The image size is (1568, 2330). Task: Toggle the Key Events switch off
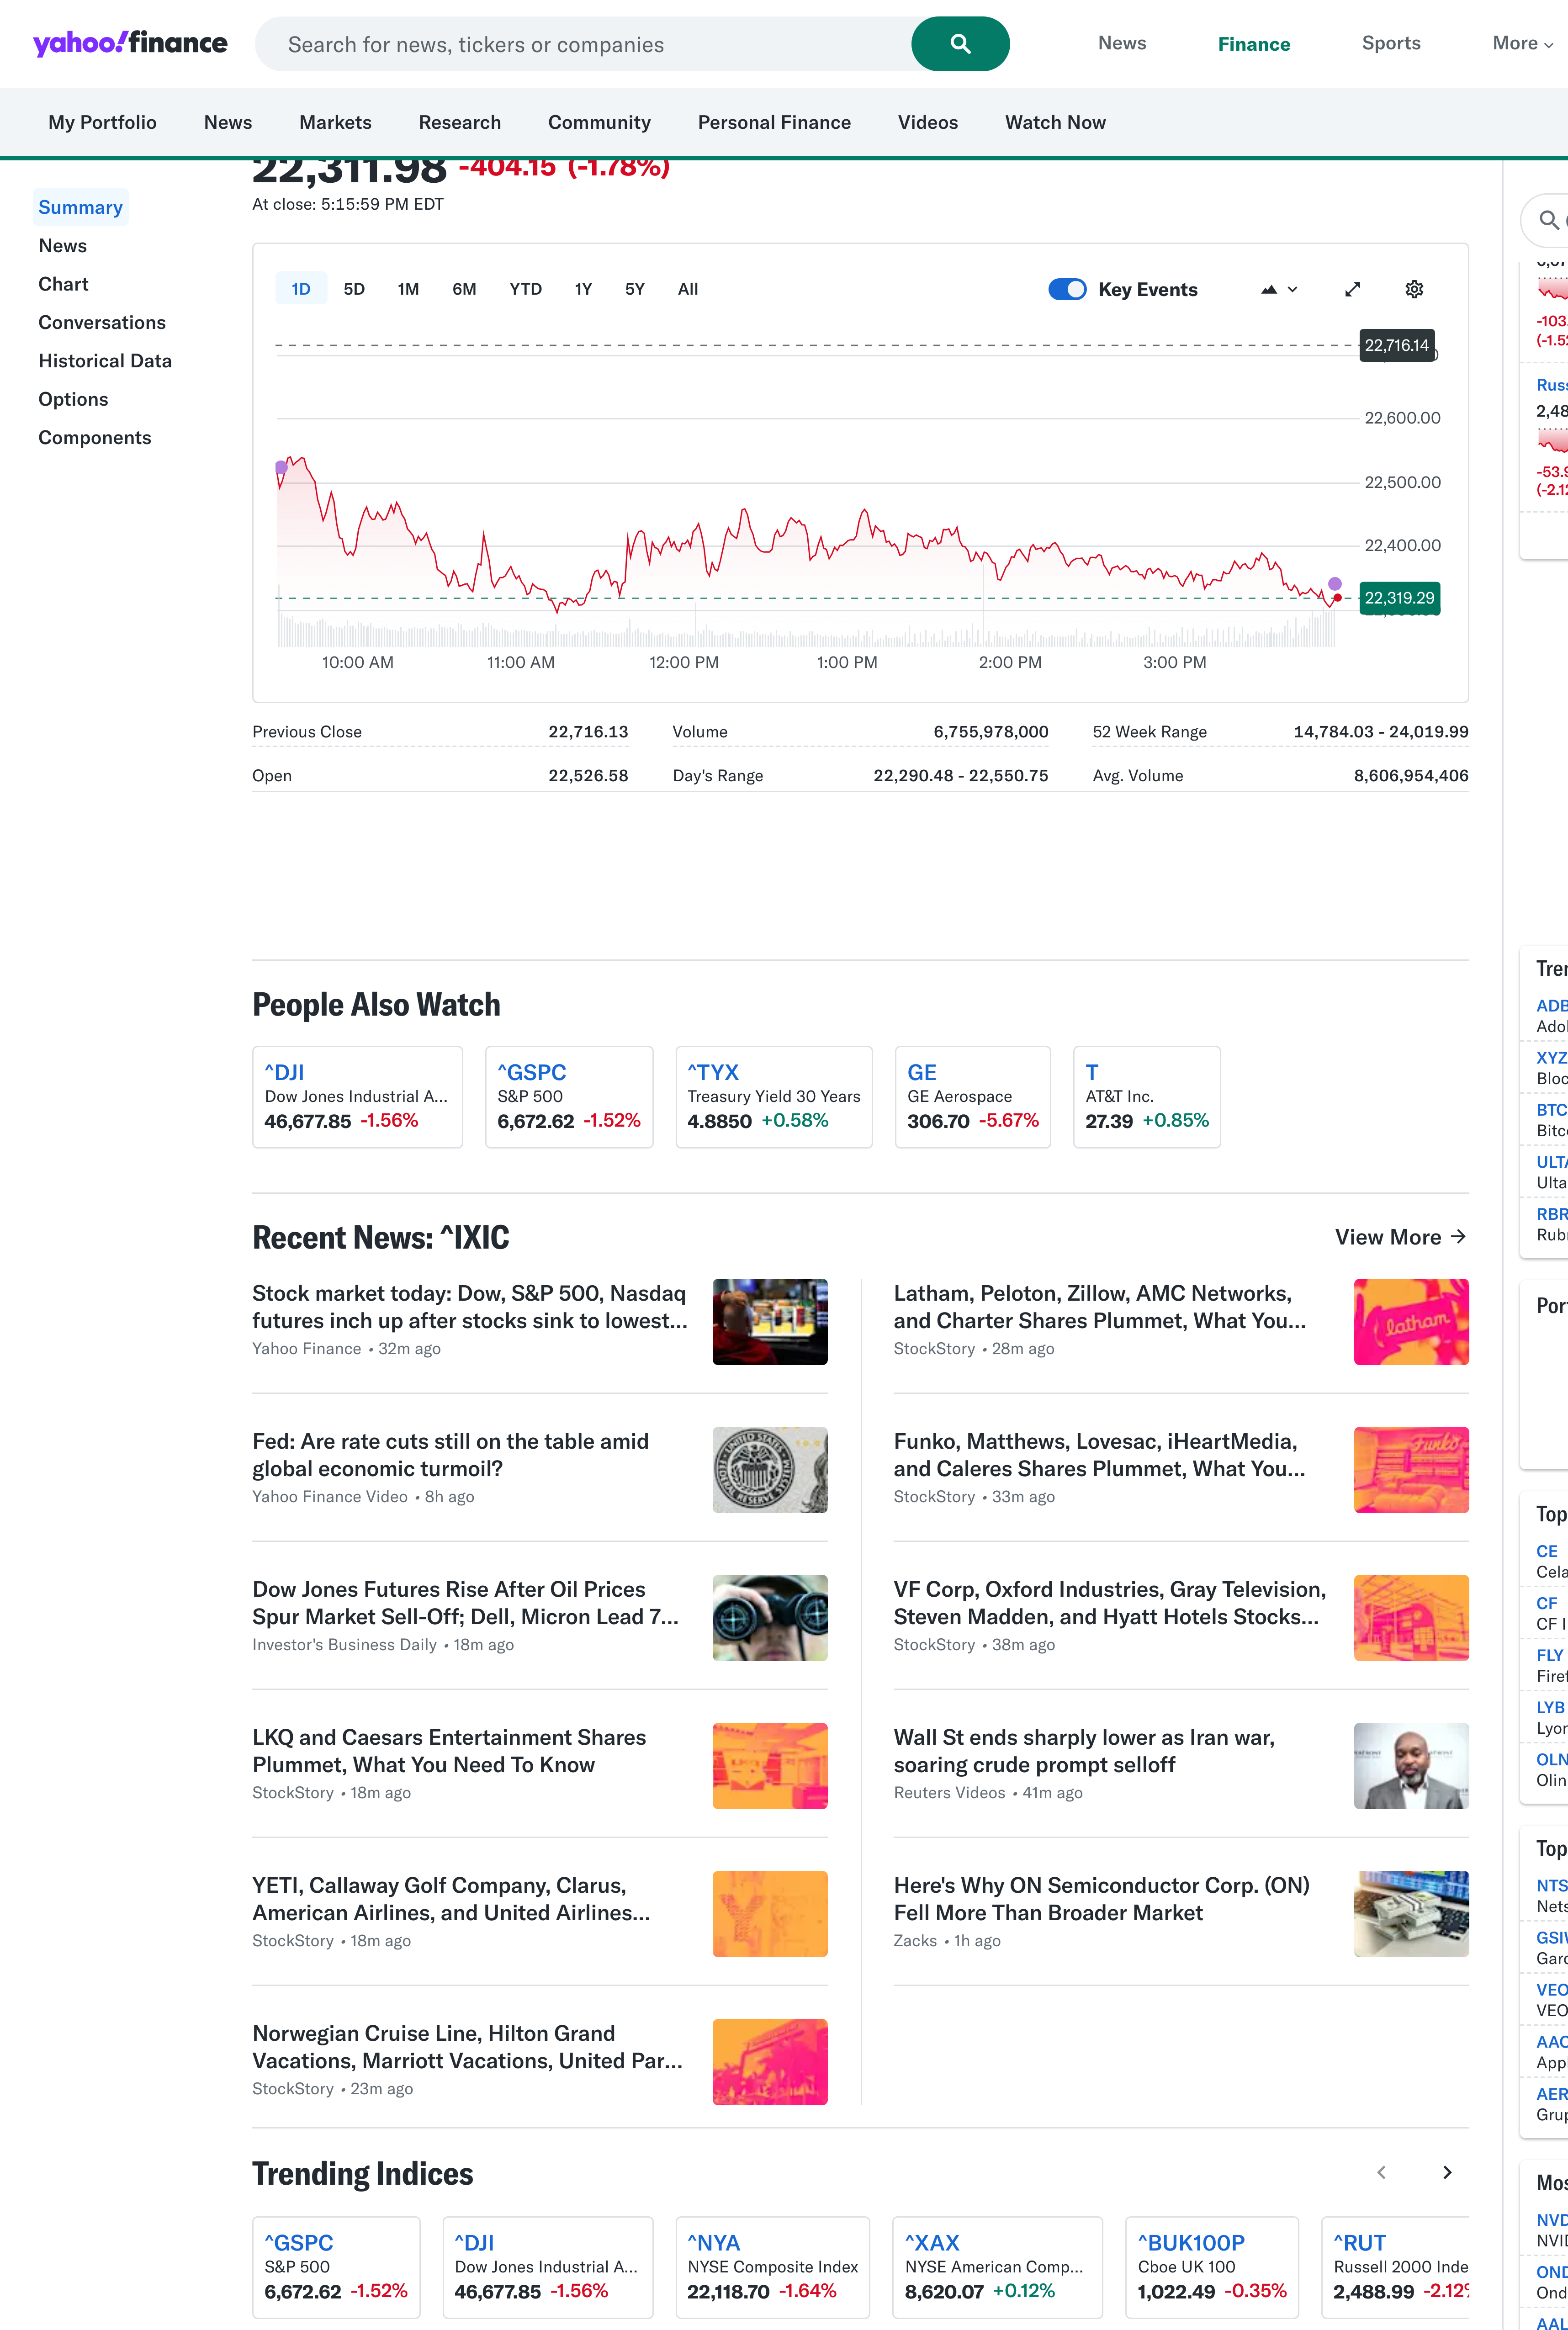point(1066,289)
